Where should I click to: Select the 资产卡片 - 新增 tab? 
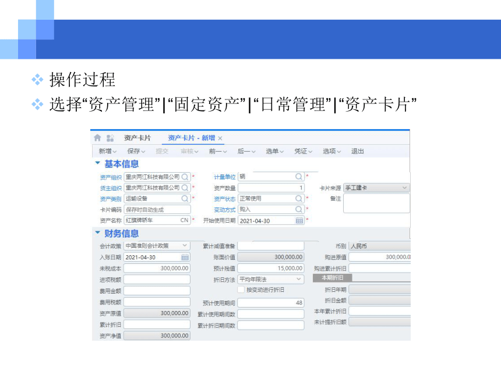tap(192, 138)
